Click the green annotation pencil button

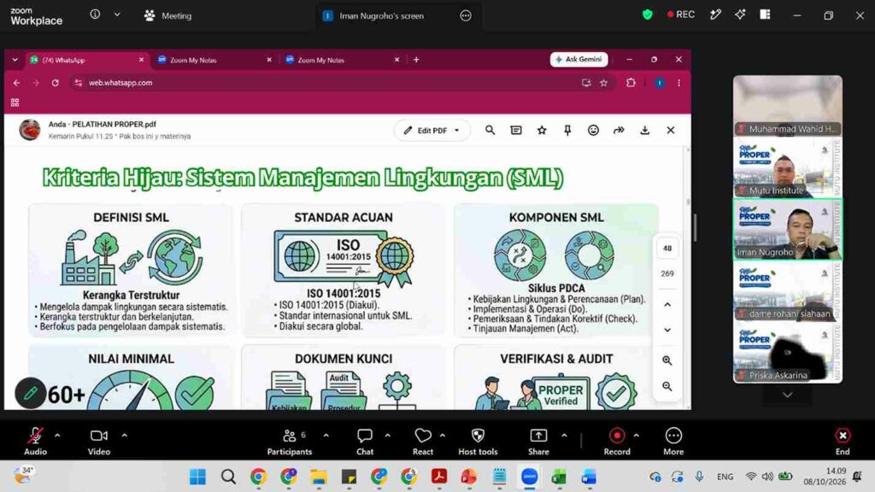(30, 393)
